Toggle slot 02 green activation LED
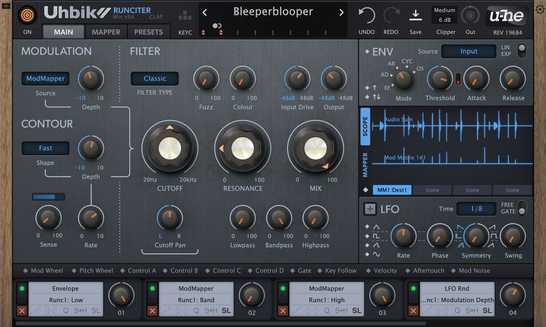546x327 pixels. [x=152, y=288]
